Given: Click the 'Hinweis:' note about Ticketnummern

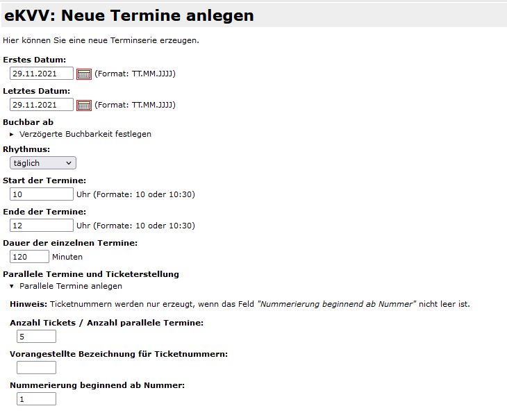Looking at the screenshot, I should click(x=240, y=304).
